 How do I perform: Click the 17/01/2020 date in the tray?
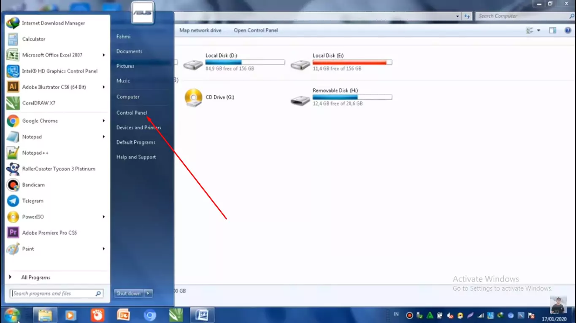[x=554, y=319]
